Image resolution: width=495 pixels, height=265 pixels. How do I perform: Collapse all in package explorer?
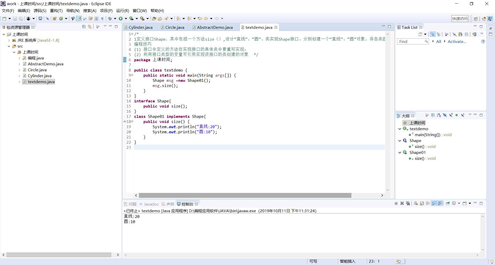pyautogui.click(x=84, y=26)
